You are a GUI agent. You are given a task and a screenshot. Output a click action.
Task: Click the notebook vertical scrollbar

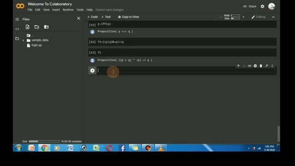pyautogui.click(x=278, y=133)
